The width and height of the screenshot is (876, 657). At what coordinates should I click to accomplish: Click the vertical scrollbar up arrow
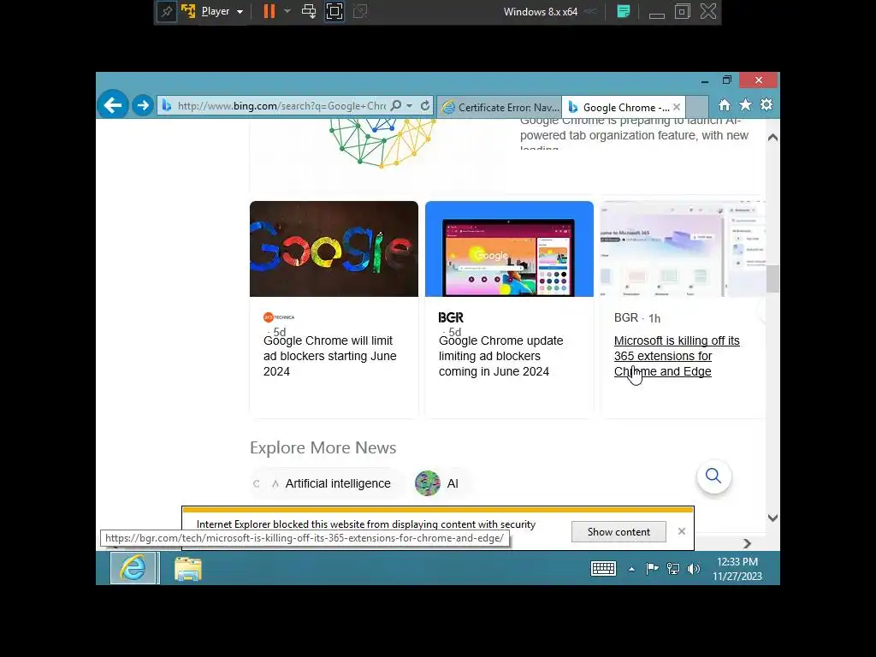click(772, 138)
